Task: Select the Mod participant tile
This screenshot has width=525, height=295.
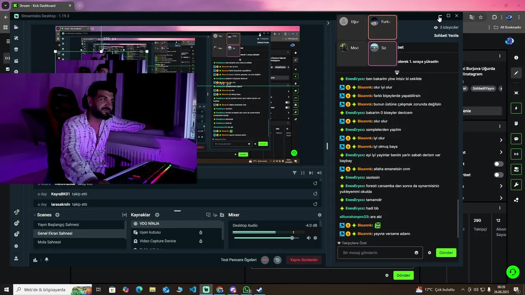Action: tap(352, 53)
